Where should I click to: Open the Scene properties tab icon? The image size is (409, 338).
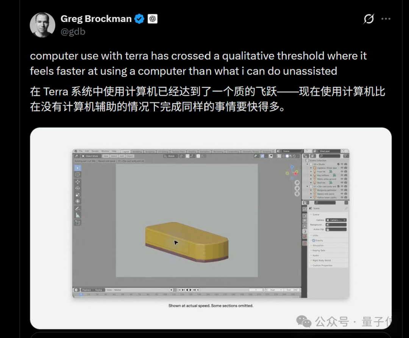[304, 231]
